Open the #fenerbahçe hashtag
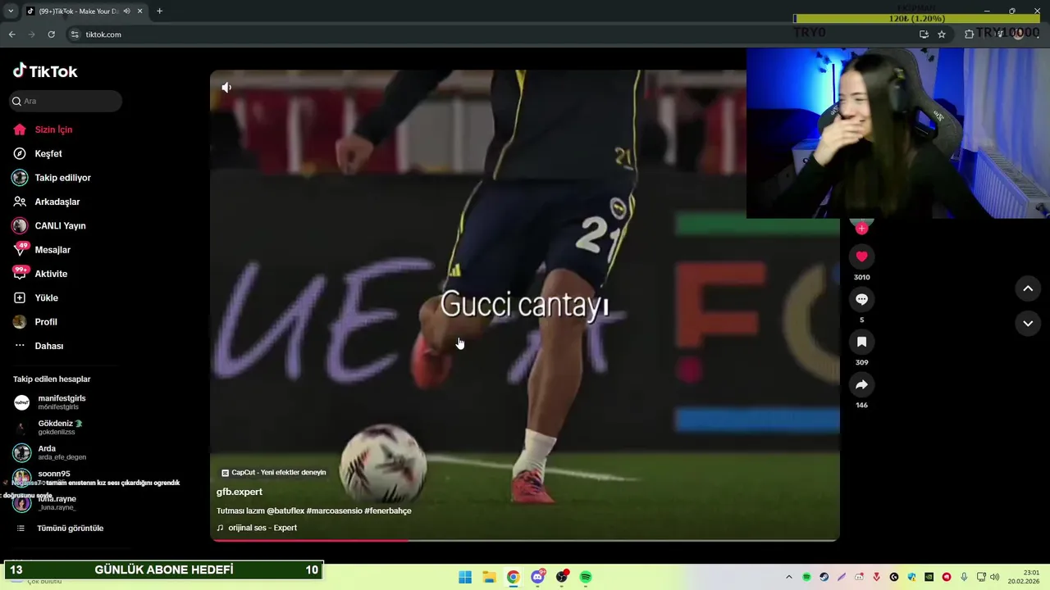Viewport: 1050px width, 590px height. [x=388, y=511]
